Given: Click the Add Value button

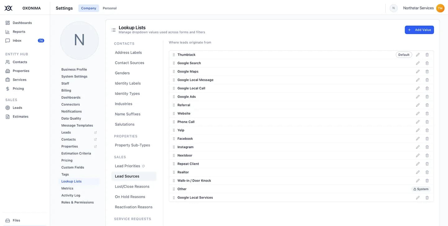Looking at the screenshot, I should point(419,30).
